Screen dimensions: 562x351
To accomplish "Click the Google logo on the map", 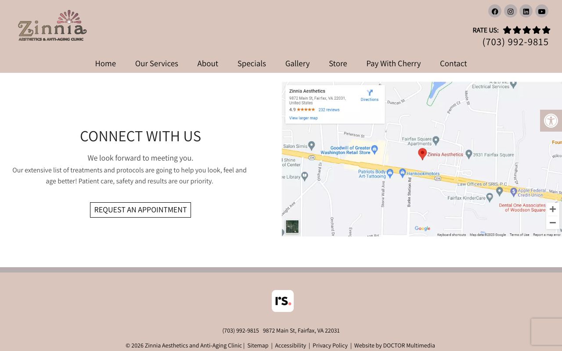I will [422, 229].
